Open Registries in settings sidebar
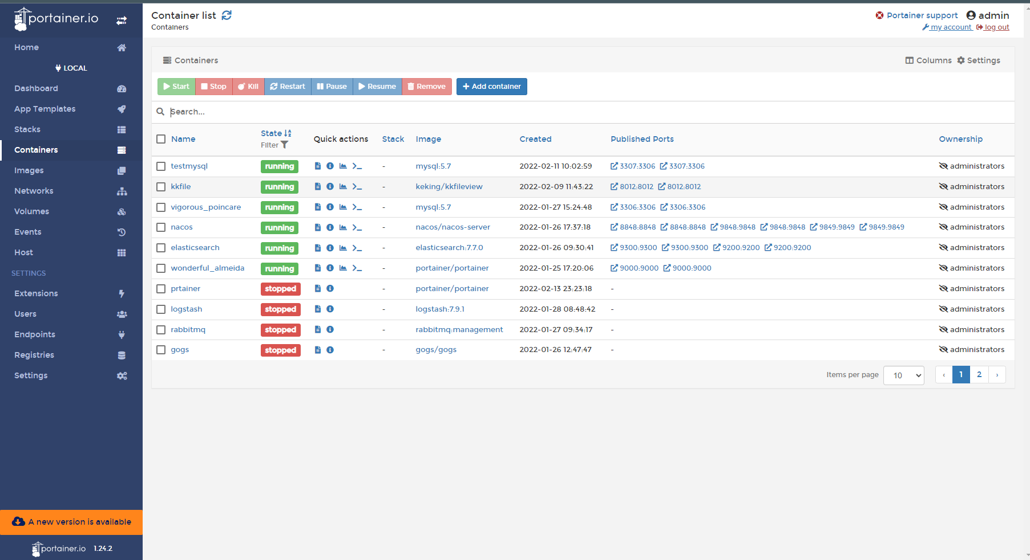This screenshot has height=560, width=1030. click(x=71, y=355)
